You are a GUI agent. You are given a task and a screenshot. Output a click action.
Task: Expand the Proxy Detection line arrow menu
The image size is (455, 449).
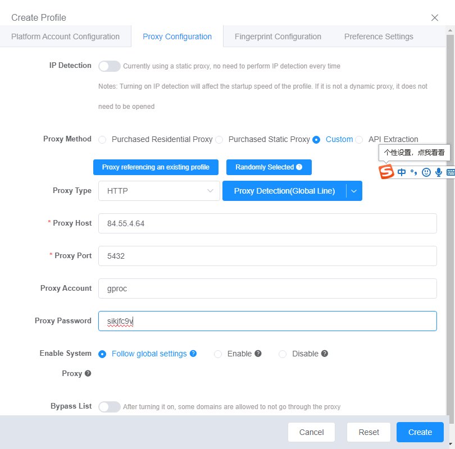point(354,191)
